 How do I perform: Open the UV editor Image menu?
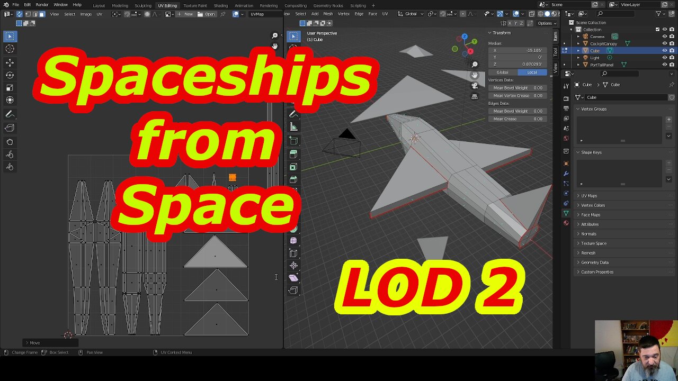pyautogui.click(x=86, y=14)
